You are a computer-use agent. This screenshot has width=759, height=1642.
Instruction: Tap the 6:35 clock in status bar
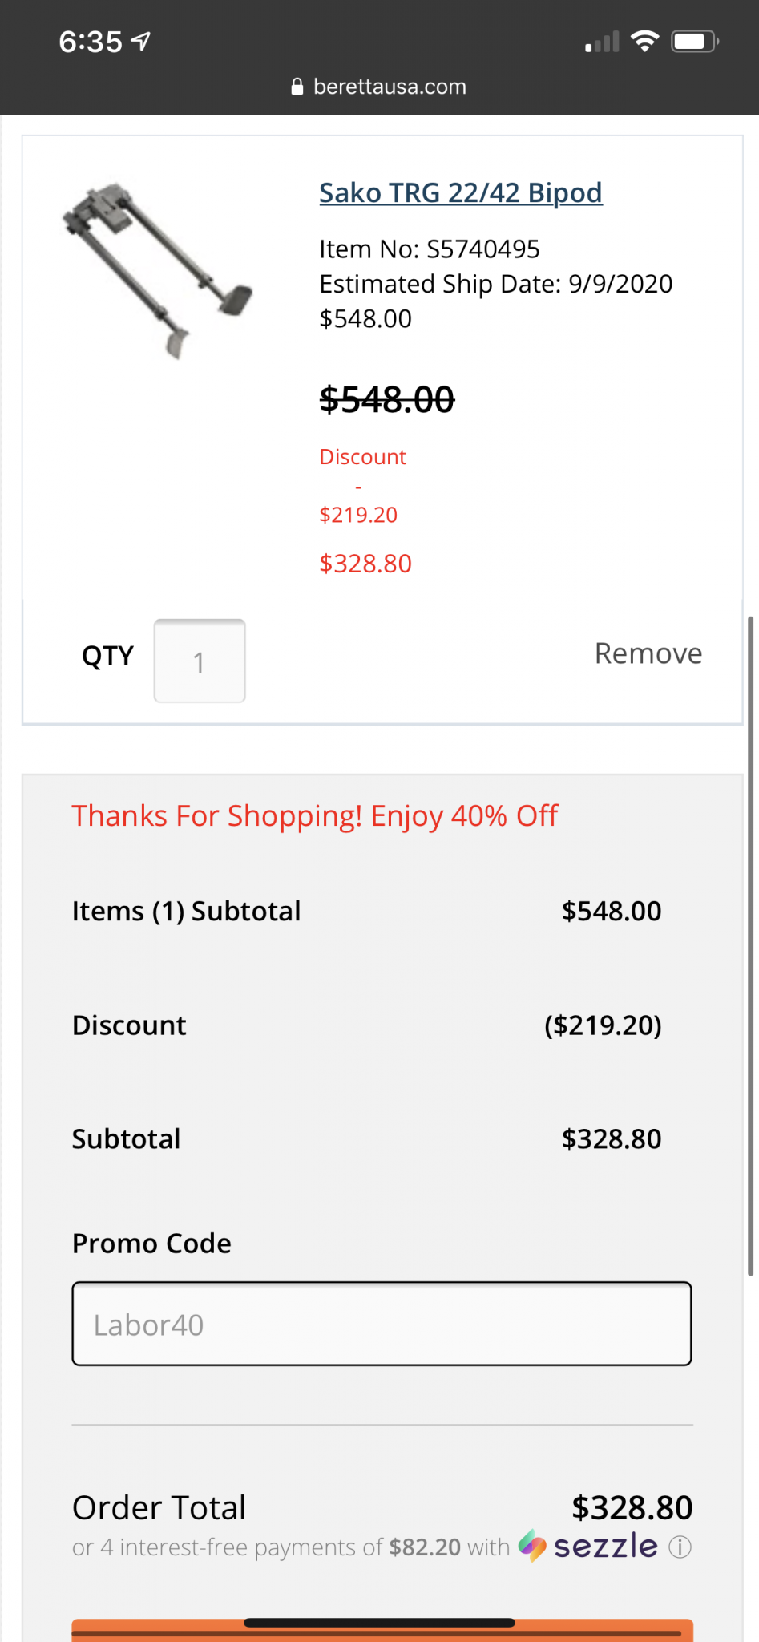coord(91,42)
